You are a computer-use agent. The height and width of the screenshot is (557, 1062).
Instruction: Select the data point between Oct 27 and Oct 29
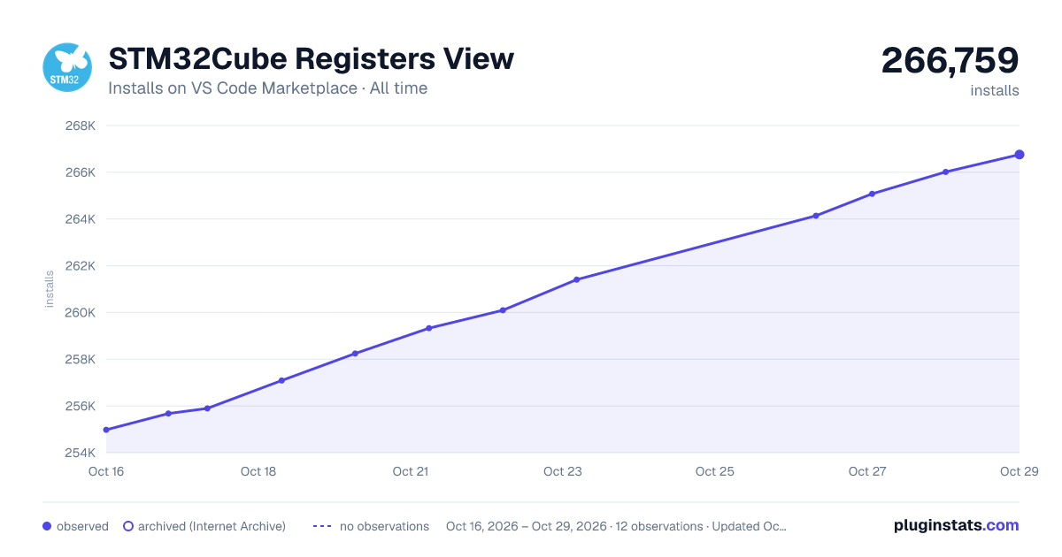pos(946,172)
